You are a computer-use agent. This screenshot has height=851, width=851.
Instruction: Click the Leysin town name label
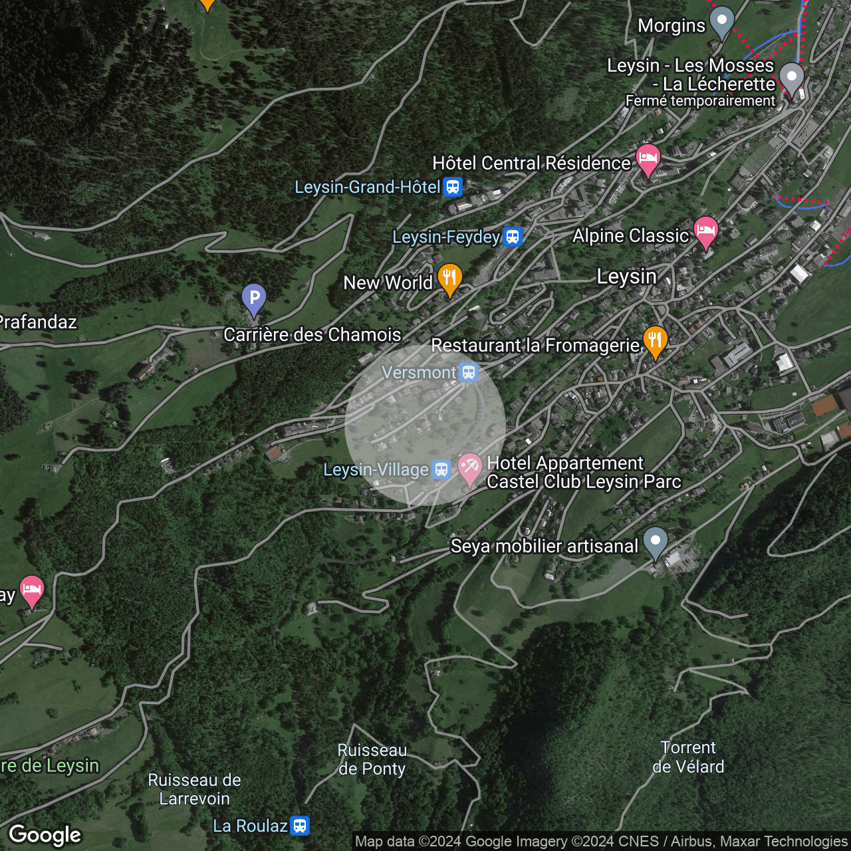point(626,277)
